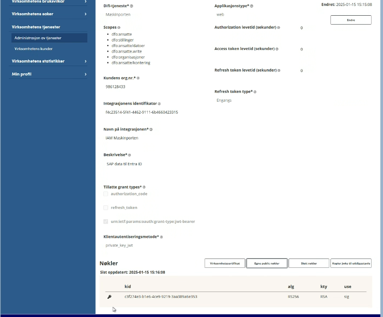383x317 pixels.
Task: Click the Slett nøkler button
Action: 309,263
